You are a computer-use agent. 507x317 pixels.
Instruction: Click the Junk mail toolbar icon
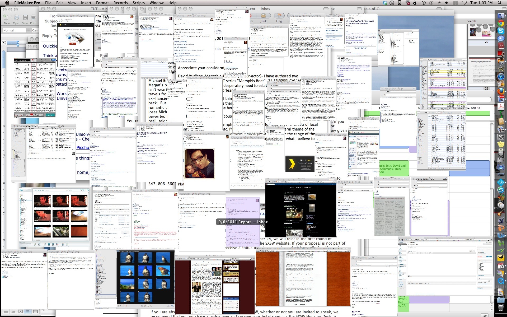point(263,16)
